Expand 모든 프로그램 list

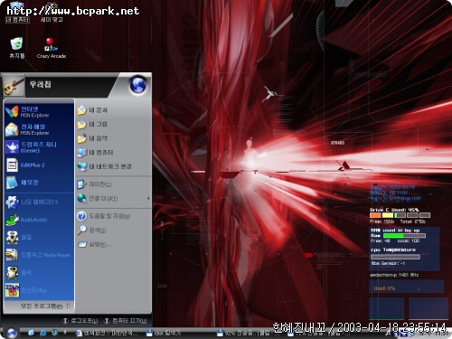tap(45, 306)
